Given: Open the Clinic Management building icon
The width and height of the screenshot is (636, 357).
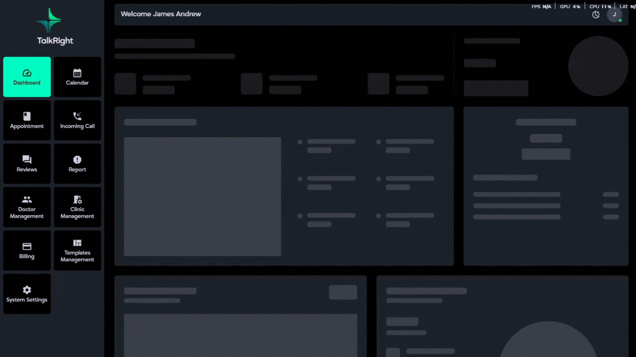Looking at the screenshot, I should click(77, 199).
